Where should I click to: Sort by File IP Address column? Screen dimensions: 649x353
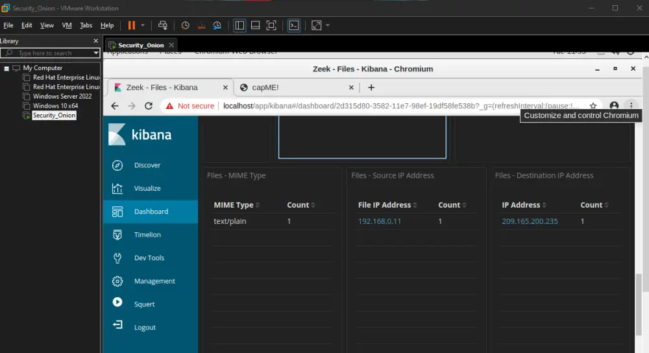[387, 205]
